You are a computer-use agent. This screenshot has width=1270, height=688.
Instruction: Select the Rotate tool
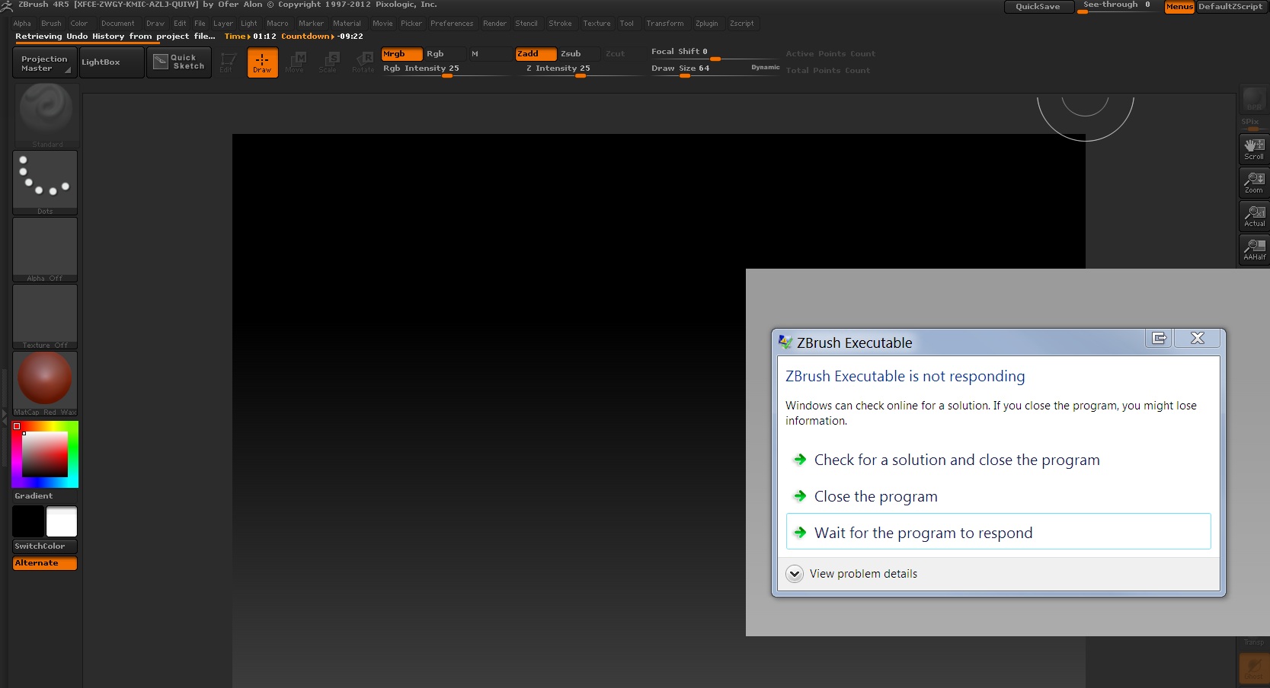coord(363,62)
